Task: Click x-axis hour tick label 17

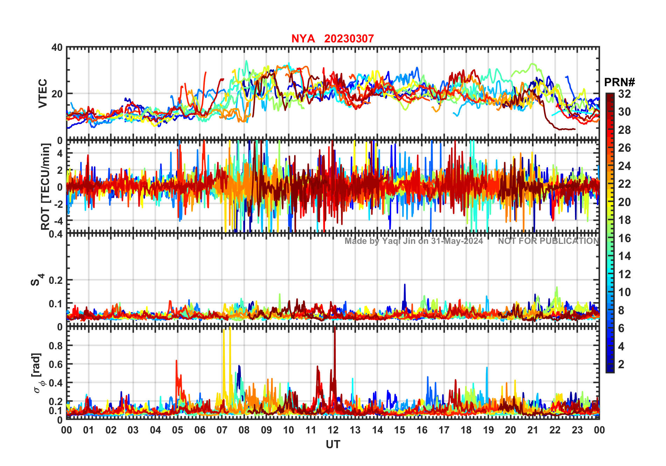Action: (444, 430)
